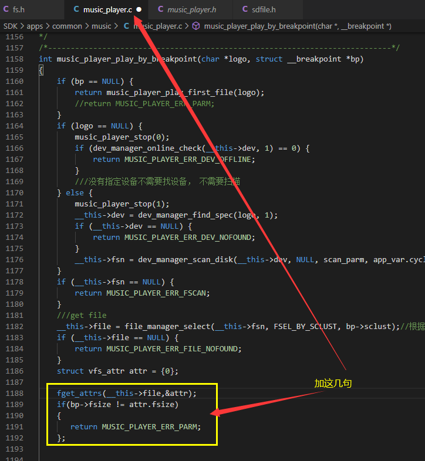Click the else keyword on line 1170
The width and height of the screenshot is (425, 461).
click(75, 193)
